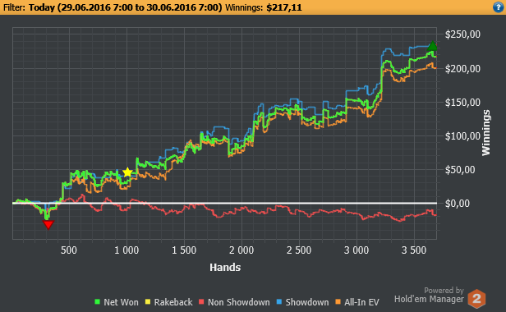Toggle the Non Showdown legend entry
The width and height of the screenshot is (506, 312).
pos(234,302)
